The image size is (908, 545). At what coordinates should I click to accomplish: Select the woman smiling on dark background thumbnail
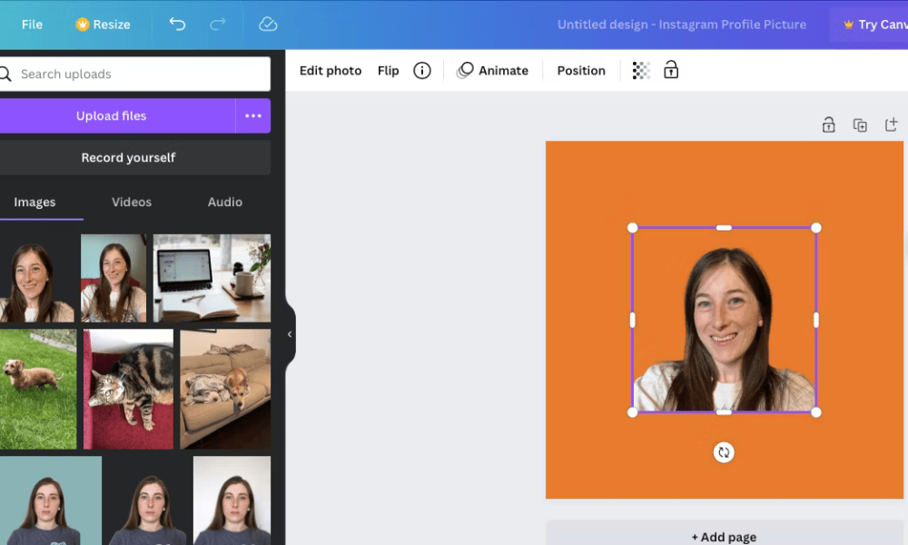pyautogui.click(x=37, y=278)
